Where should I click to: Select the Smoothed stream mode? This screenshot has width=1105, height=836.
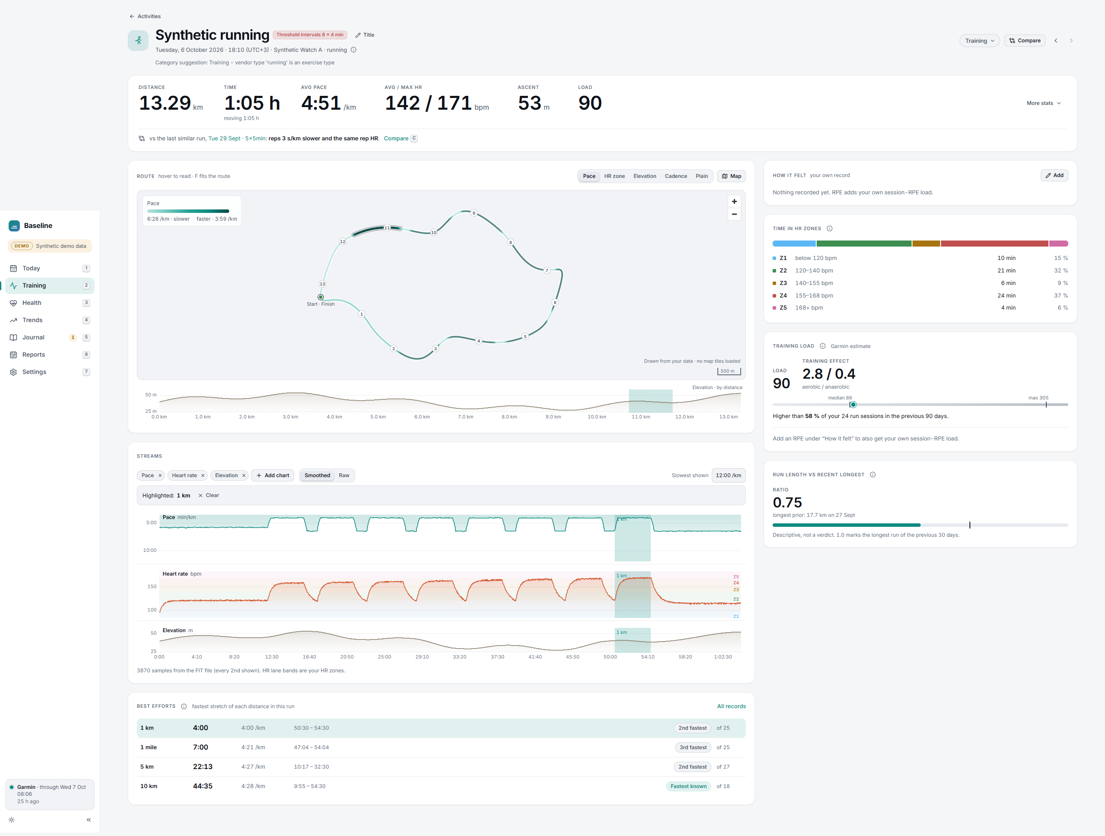click(317, 475)
